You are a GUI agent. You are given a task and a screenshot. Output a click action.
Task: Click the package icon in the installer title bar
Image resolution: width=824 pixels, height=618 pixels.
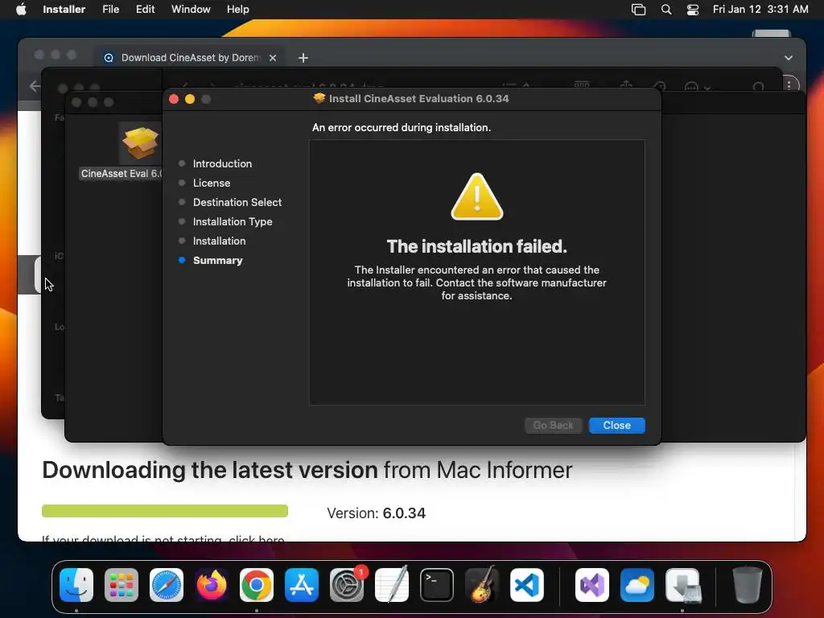point(319,98)
